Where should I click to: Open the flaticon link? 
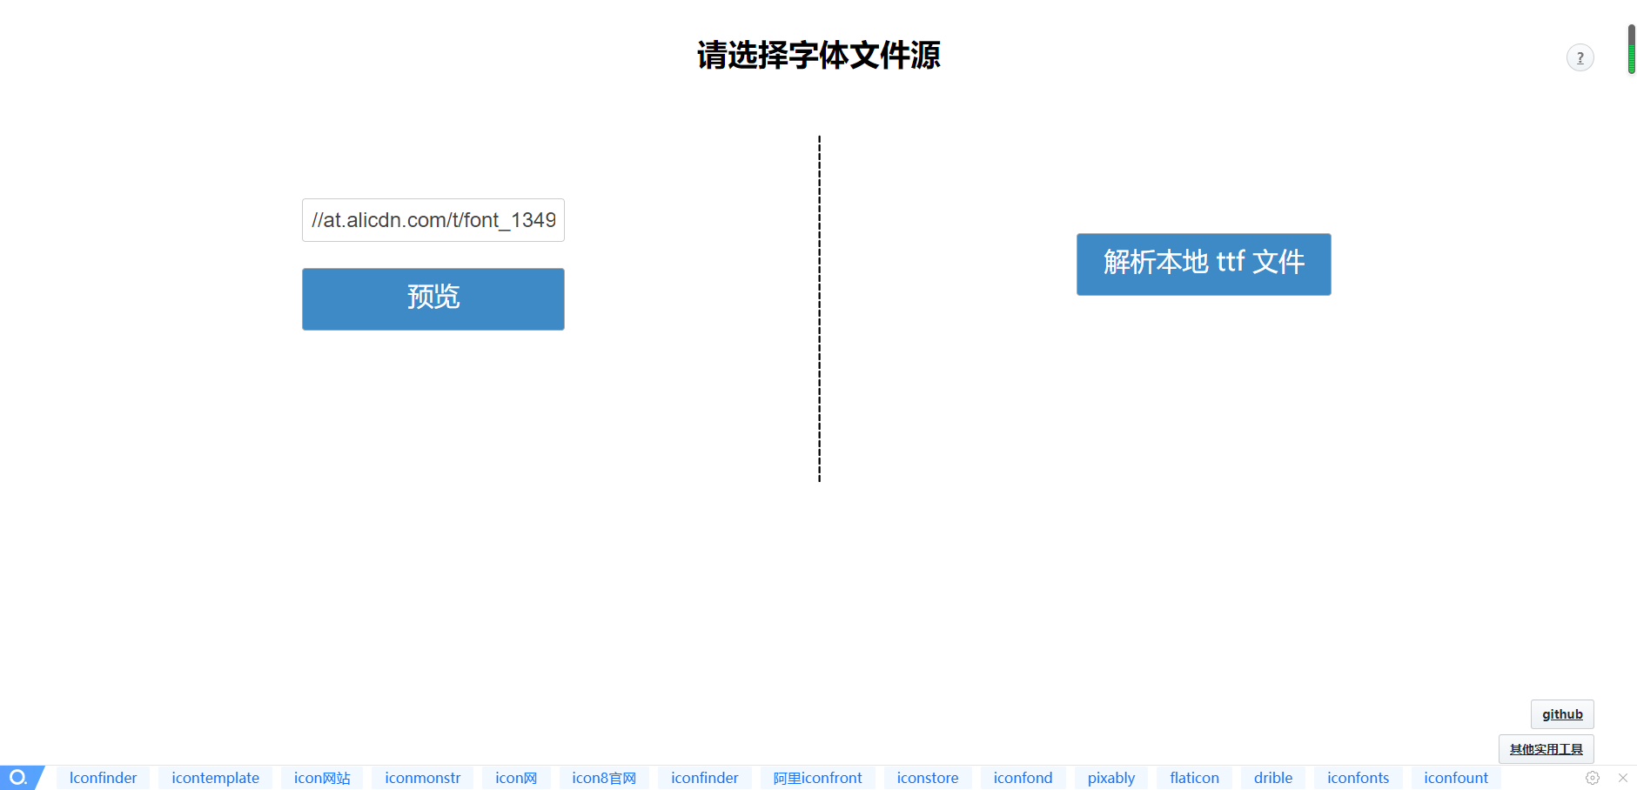point(1193,777)
